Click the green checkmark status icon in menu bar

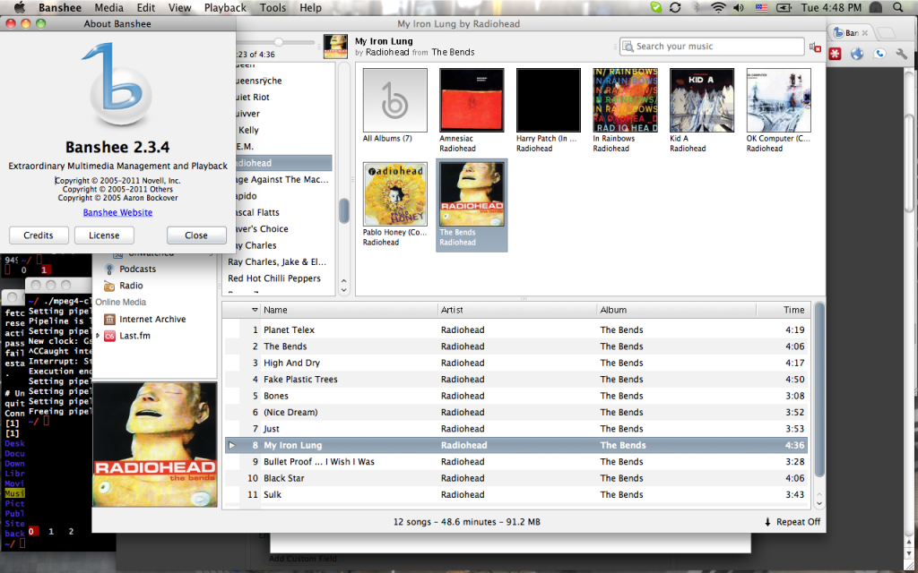[x=655, y=7]
